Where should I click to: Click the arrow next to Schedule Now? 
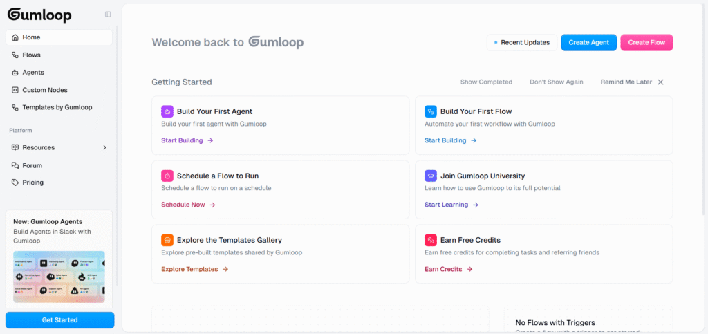coord(213,205)
